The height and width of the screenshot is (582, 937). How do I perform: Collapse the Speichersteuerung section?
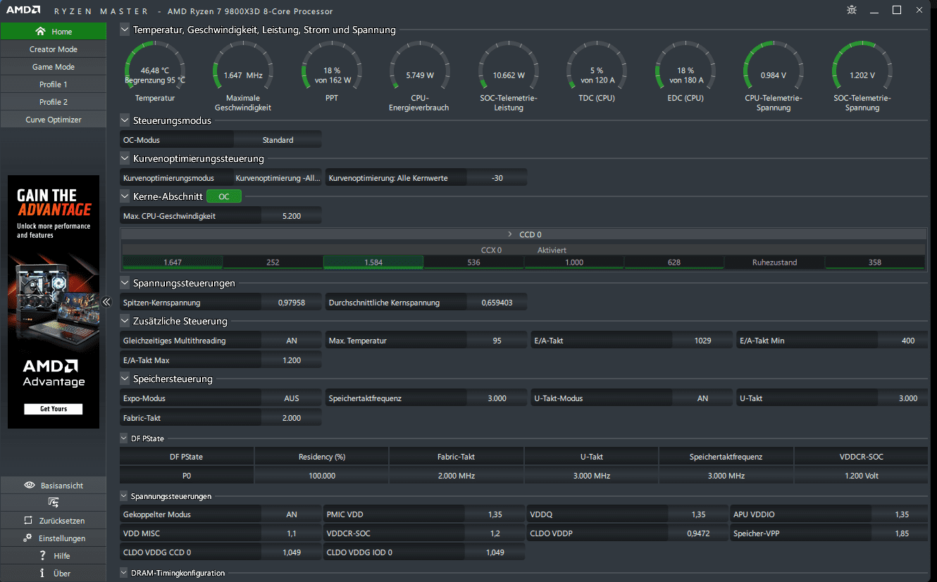point(125,379)
